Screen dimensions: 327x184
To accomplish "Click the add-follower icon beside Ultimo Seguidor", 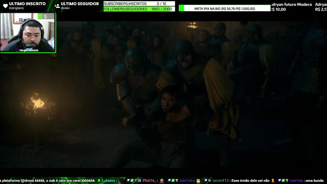I will tap(57, 6).
